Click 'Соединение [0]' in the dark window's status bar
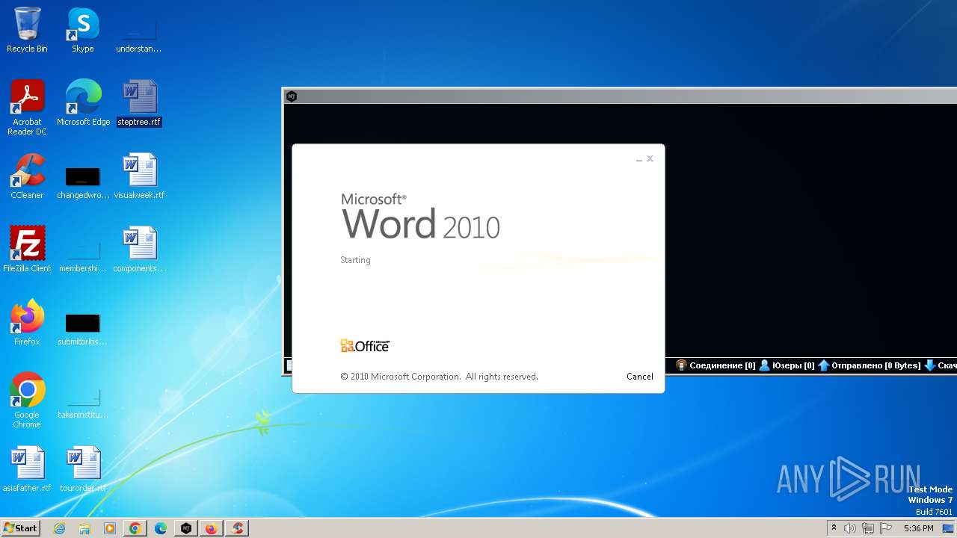957x538 pixels. 716,365
